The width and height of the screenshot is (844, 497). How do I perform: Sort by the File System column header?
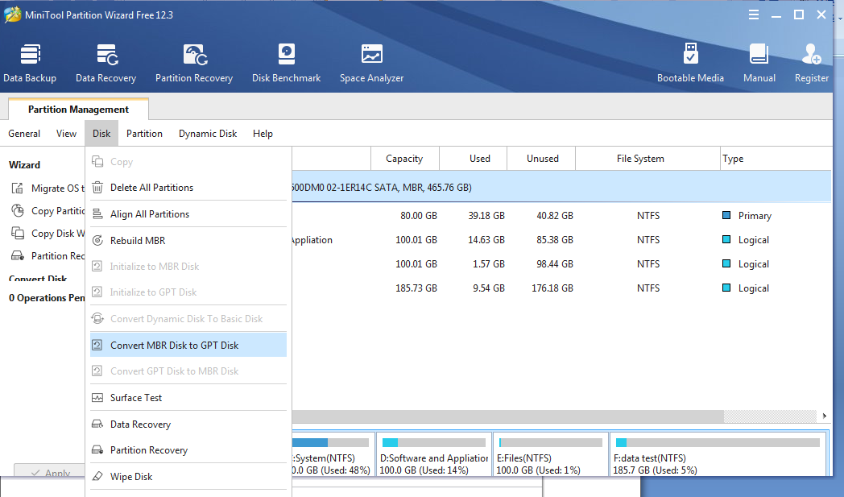pos(648,159)
